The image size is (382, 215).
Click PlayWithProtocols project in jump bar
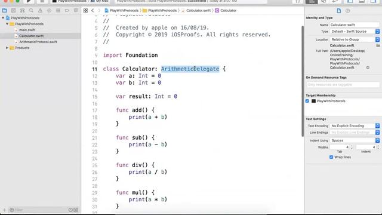click(x=122, y=11)
